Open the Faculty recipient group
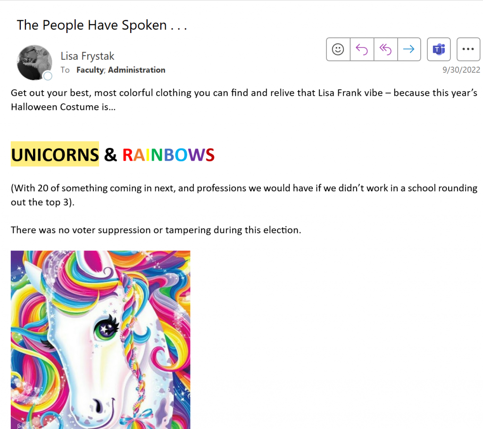 point(90,70)
